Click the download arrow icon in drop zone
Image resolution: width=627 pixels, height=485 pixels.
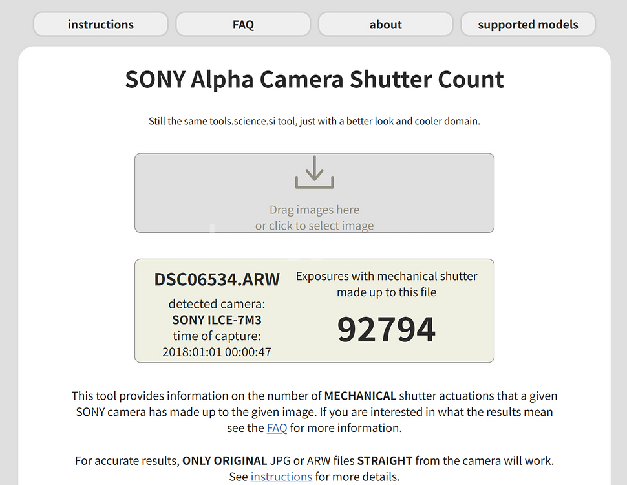click(x=314, y=172)
